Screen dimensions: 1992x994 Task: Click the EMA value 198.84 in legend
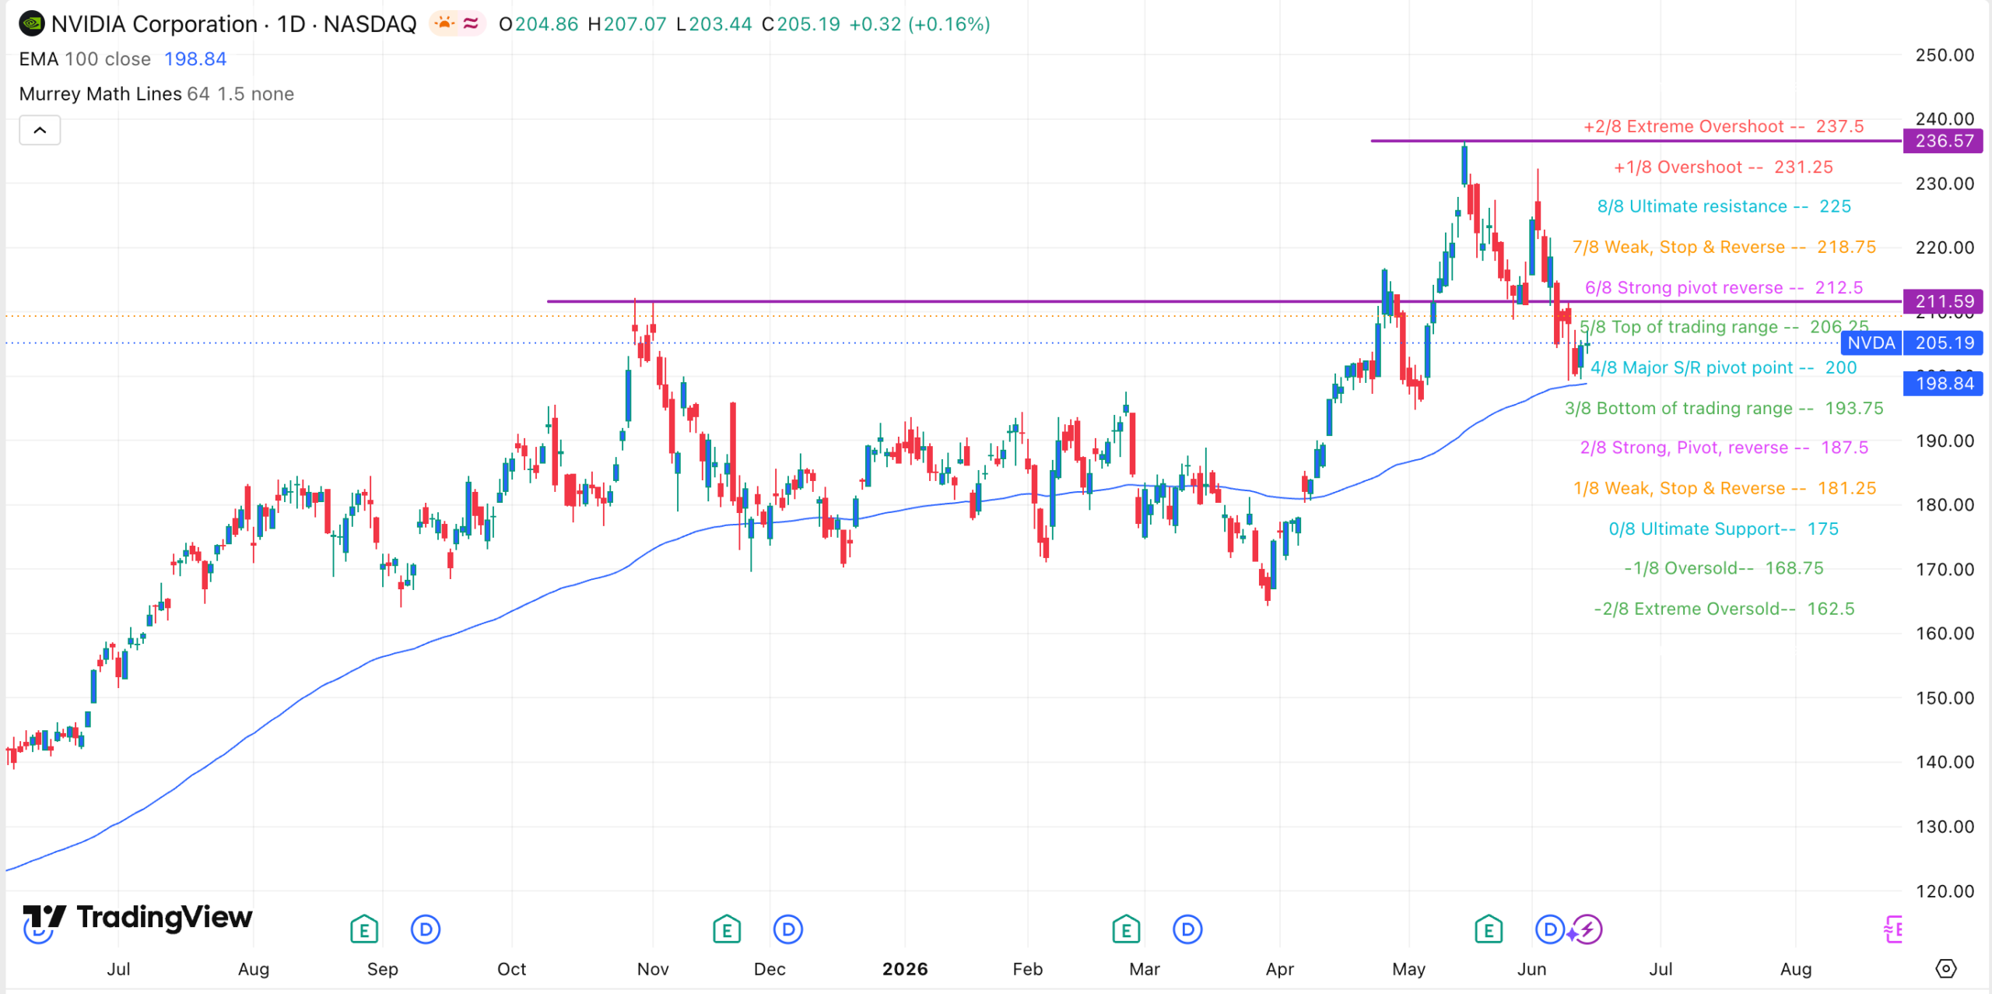coord(195,59)
